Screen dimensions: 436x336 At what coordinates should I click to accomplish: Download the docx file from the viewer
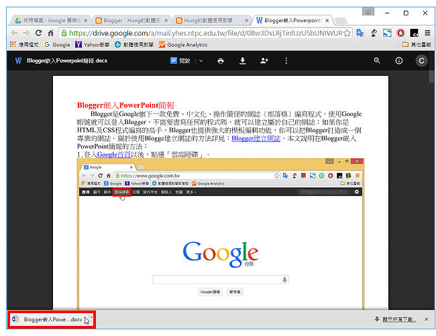(242, 60)
